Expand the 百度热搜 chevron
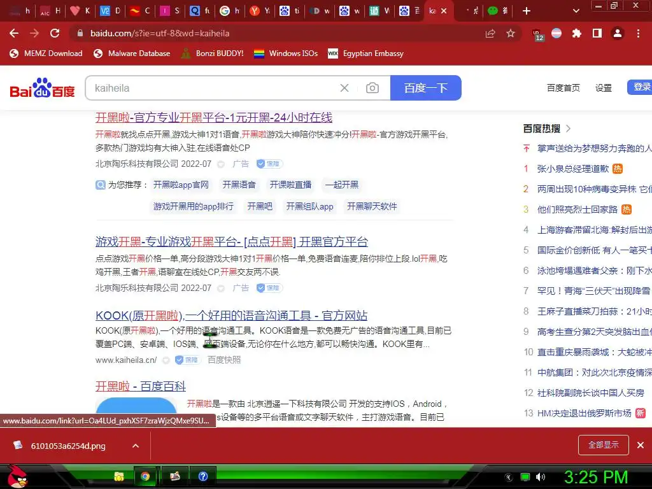The height and width of the screenshot is (489, 652). click(x=569, y=129)
